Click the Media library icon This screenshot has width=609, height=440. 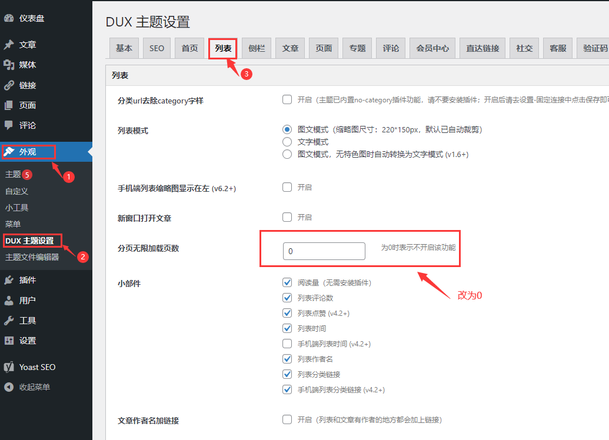(9, 65)
